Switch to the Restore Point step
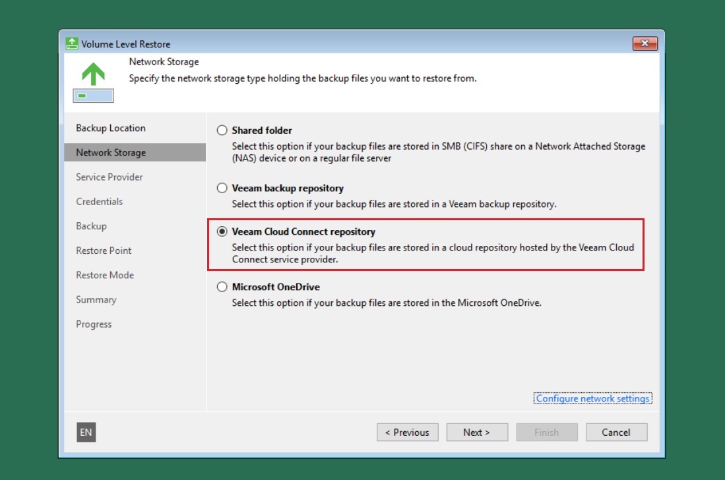 coord(104,251)
